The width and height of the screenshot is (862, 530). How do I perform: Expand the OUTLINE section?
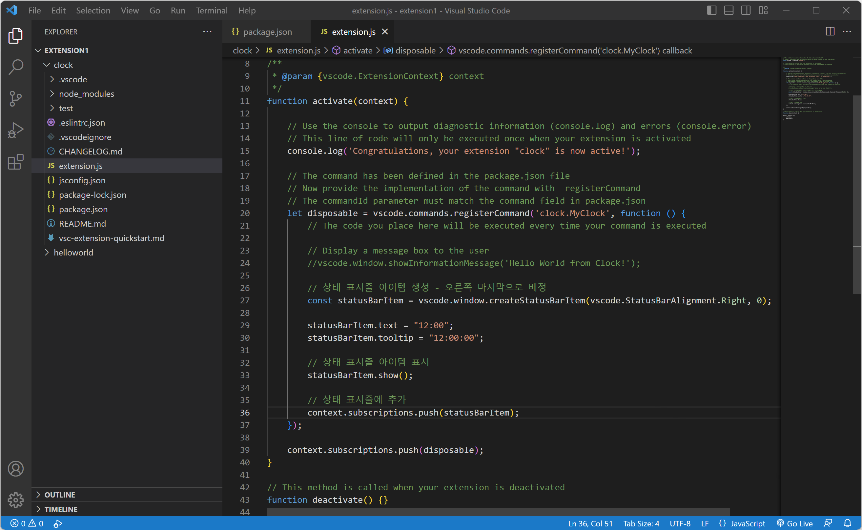pos(60,495)
